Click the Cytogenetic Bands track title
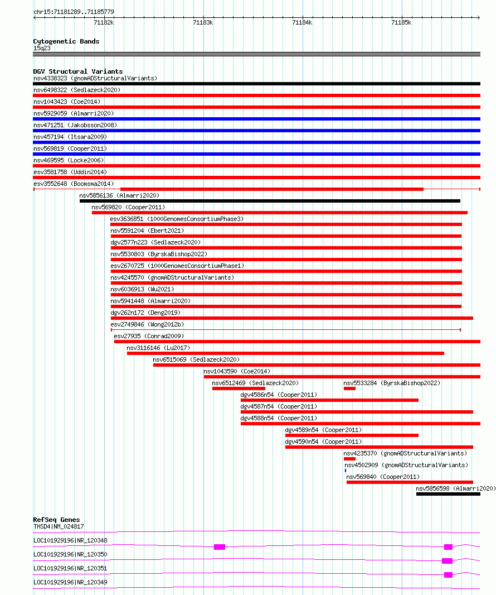Screen dimensions: 496x595 coord(66,41)
